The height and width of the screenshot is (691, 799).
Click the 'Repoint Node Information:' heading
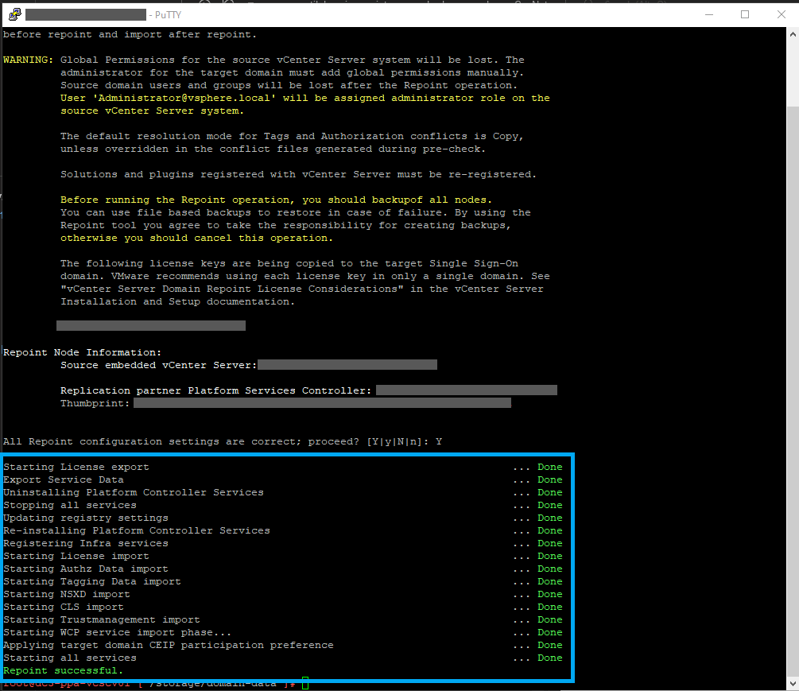tap(83, 352)
